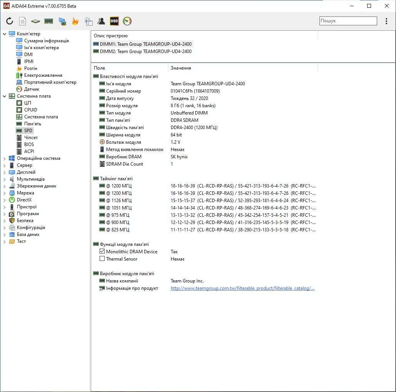Viewport: 396px width, 392px height.
Task: Expand the Операційна система node
Action: coord(4,158)
